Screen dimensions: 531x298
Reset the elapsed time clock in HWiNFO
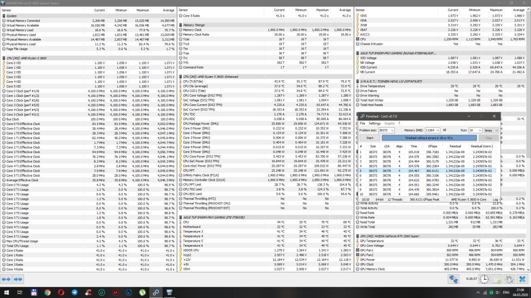[484, 279]
